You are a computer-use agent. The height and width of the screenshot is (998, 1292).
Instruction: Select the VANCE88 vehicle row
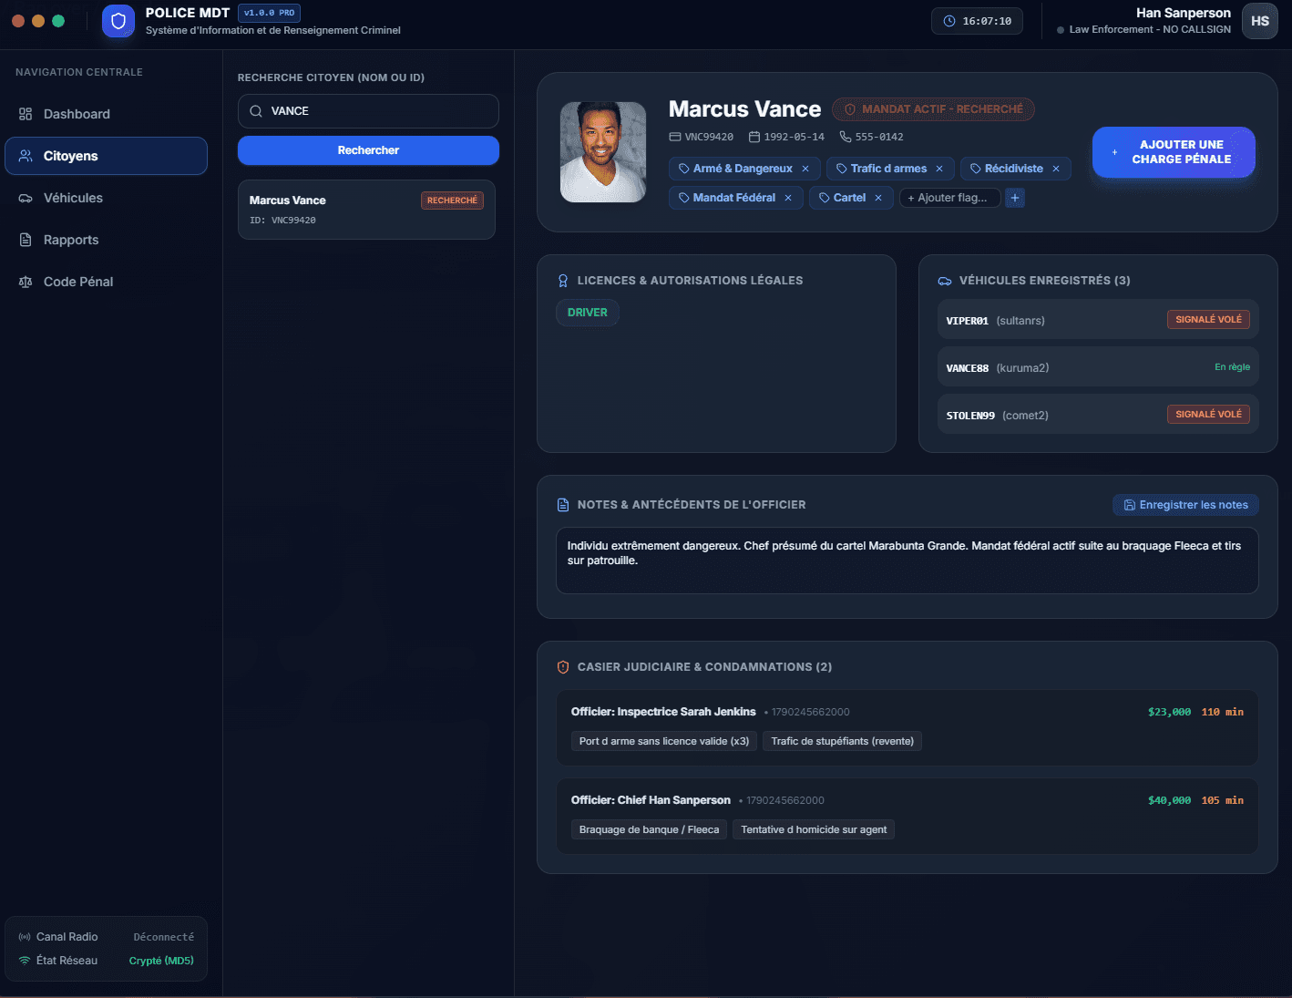(x=1098, y=367)
